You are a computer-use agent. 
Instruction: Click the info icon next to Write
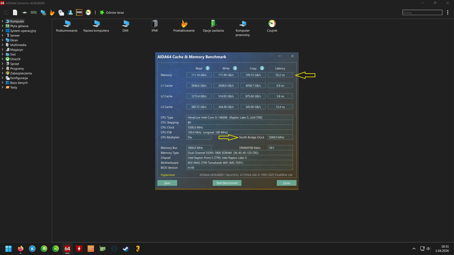[235, 68]
